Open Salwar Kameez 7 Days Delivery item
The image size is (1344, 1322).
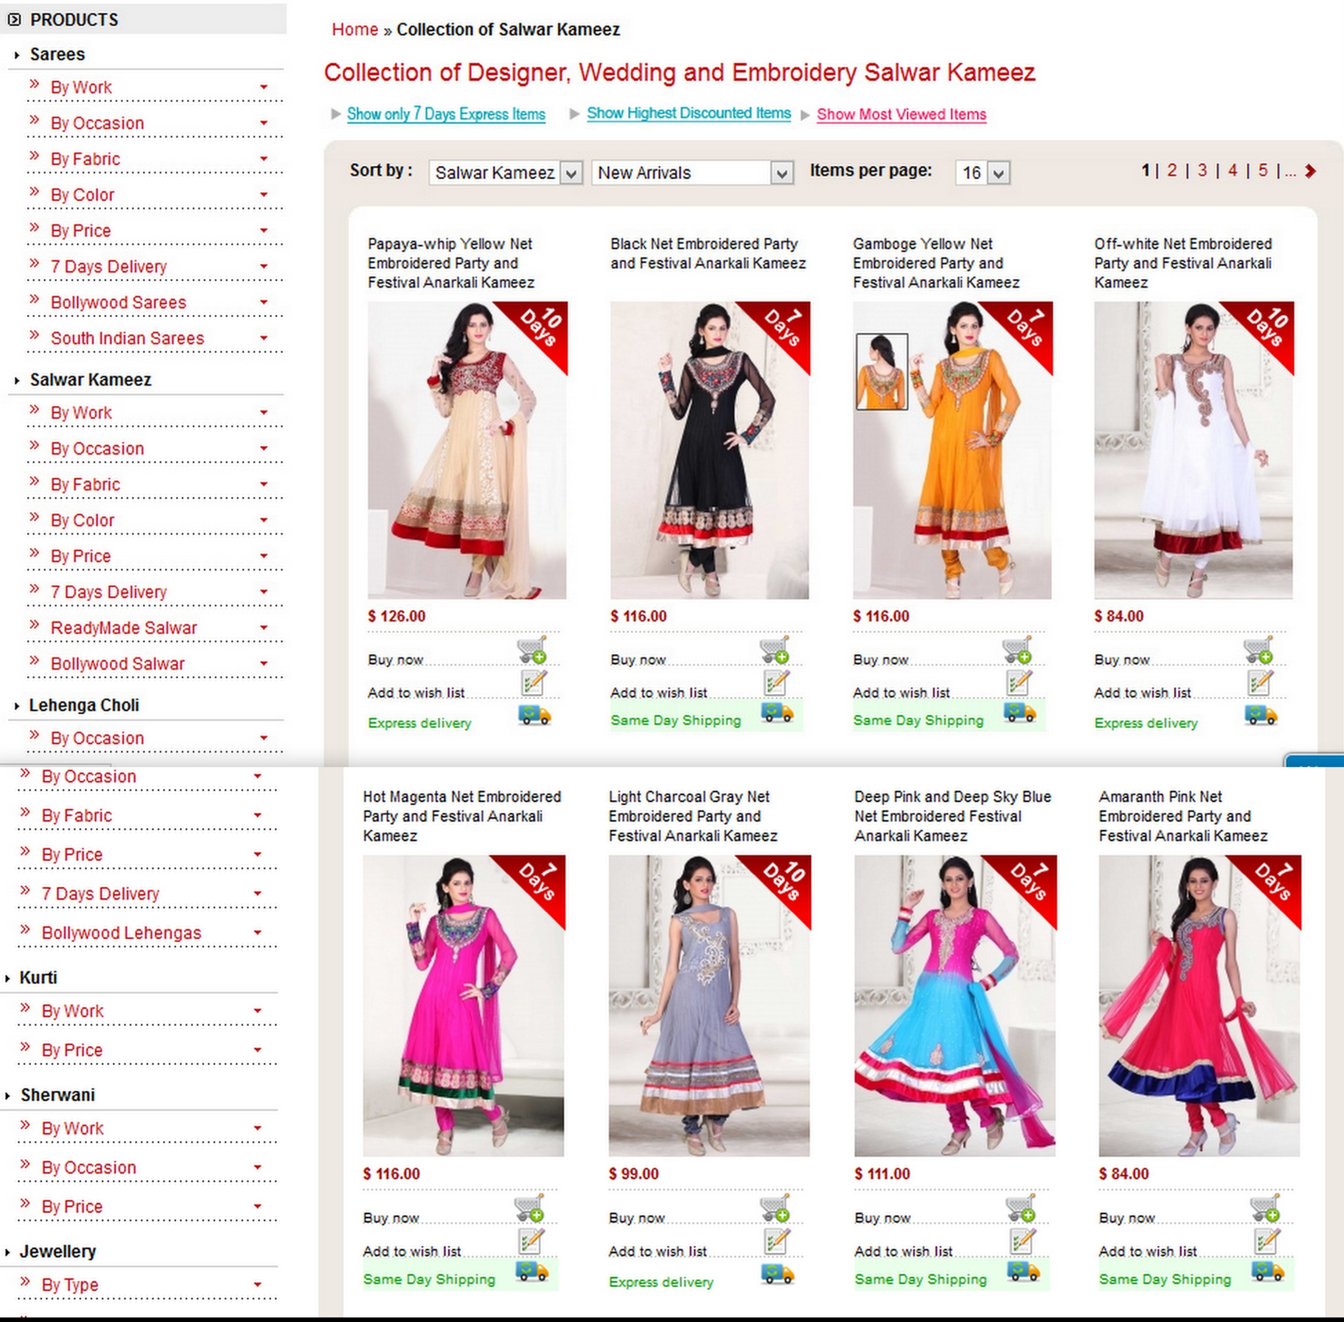point(108,592)
